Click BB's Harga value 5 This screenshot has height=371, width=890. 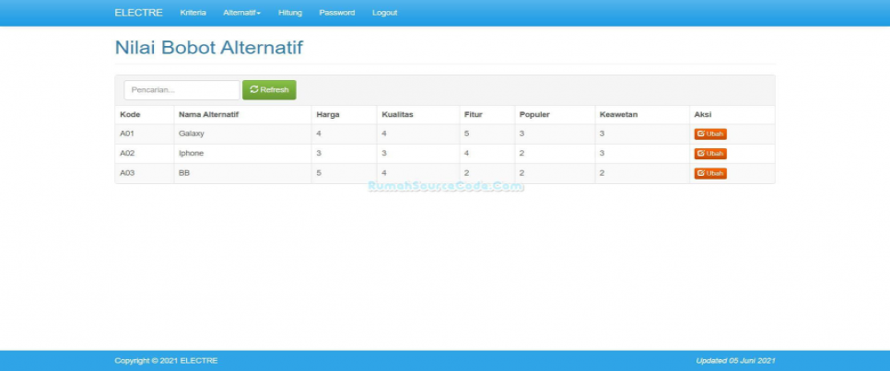[x=319, y=173]
